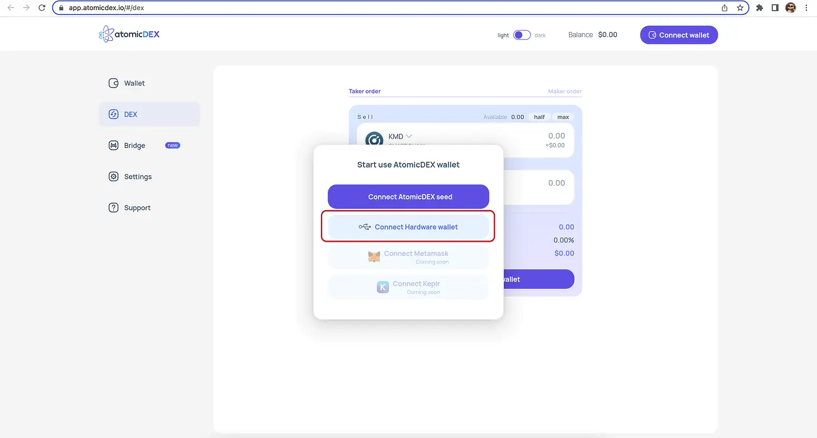The height and width of the screenshot is (438, 817).
Task: Select the Taker order tab
Action: [364, 91]
